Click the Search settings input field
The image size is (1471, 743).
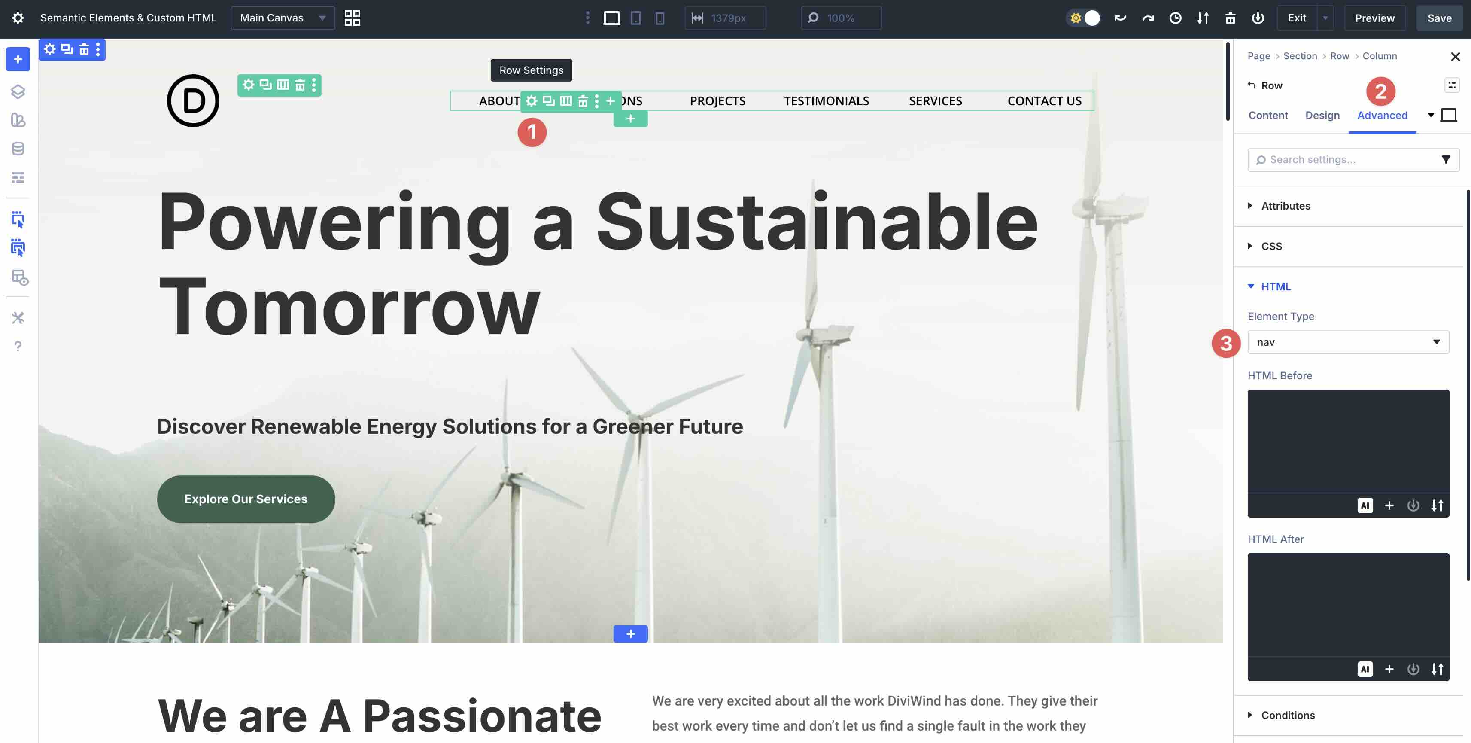pos(1348,159)
